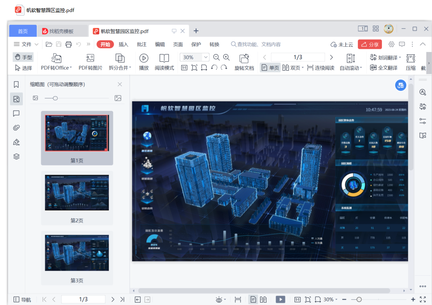Image resolution: width=432 pixels, height=305 pixels.
Task: Open auto scroll options
Action: point(350,62)
